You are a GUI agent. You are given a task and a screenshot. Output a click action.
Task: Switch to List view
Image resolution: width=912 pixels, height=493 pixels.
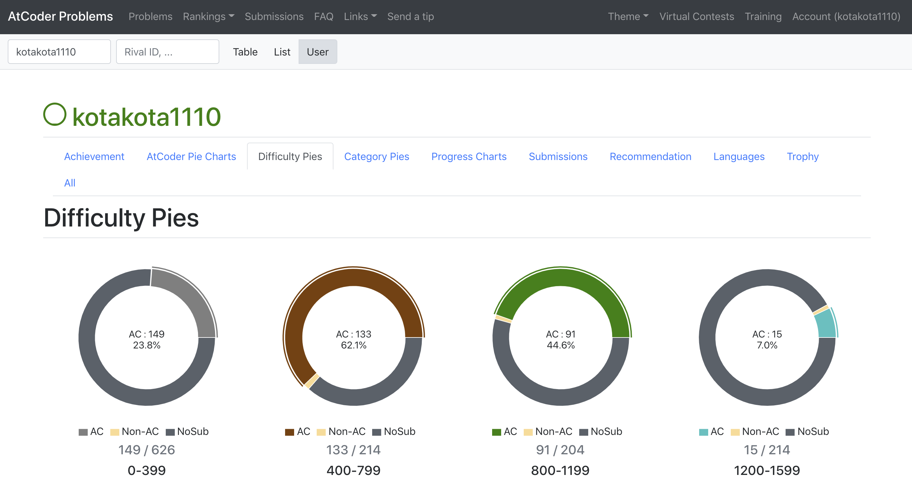282,52
